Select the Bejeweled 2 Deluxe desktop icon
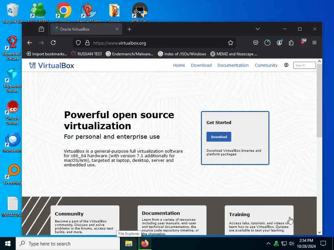Viewport: 334px width, 250px height. [x=12, y=48]
